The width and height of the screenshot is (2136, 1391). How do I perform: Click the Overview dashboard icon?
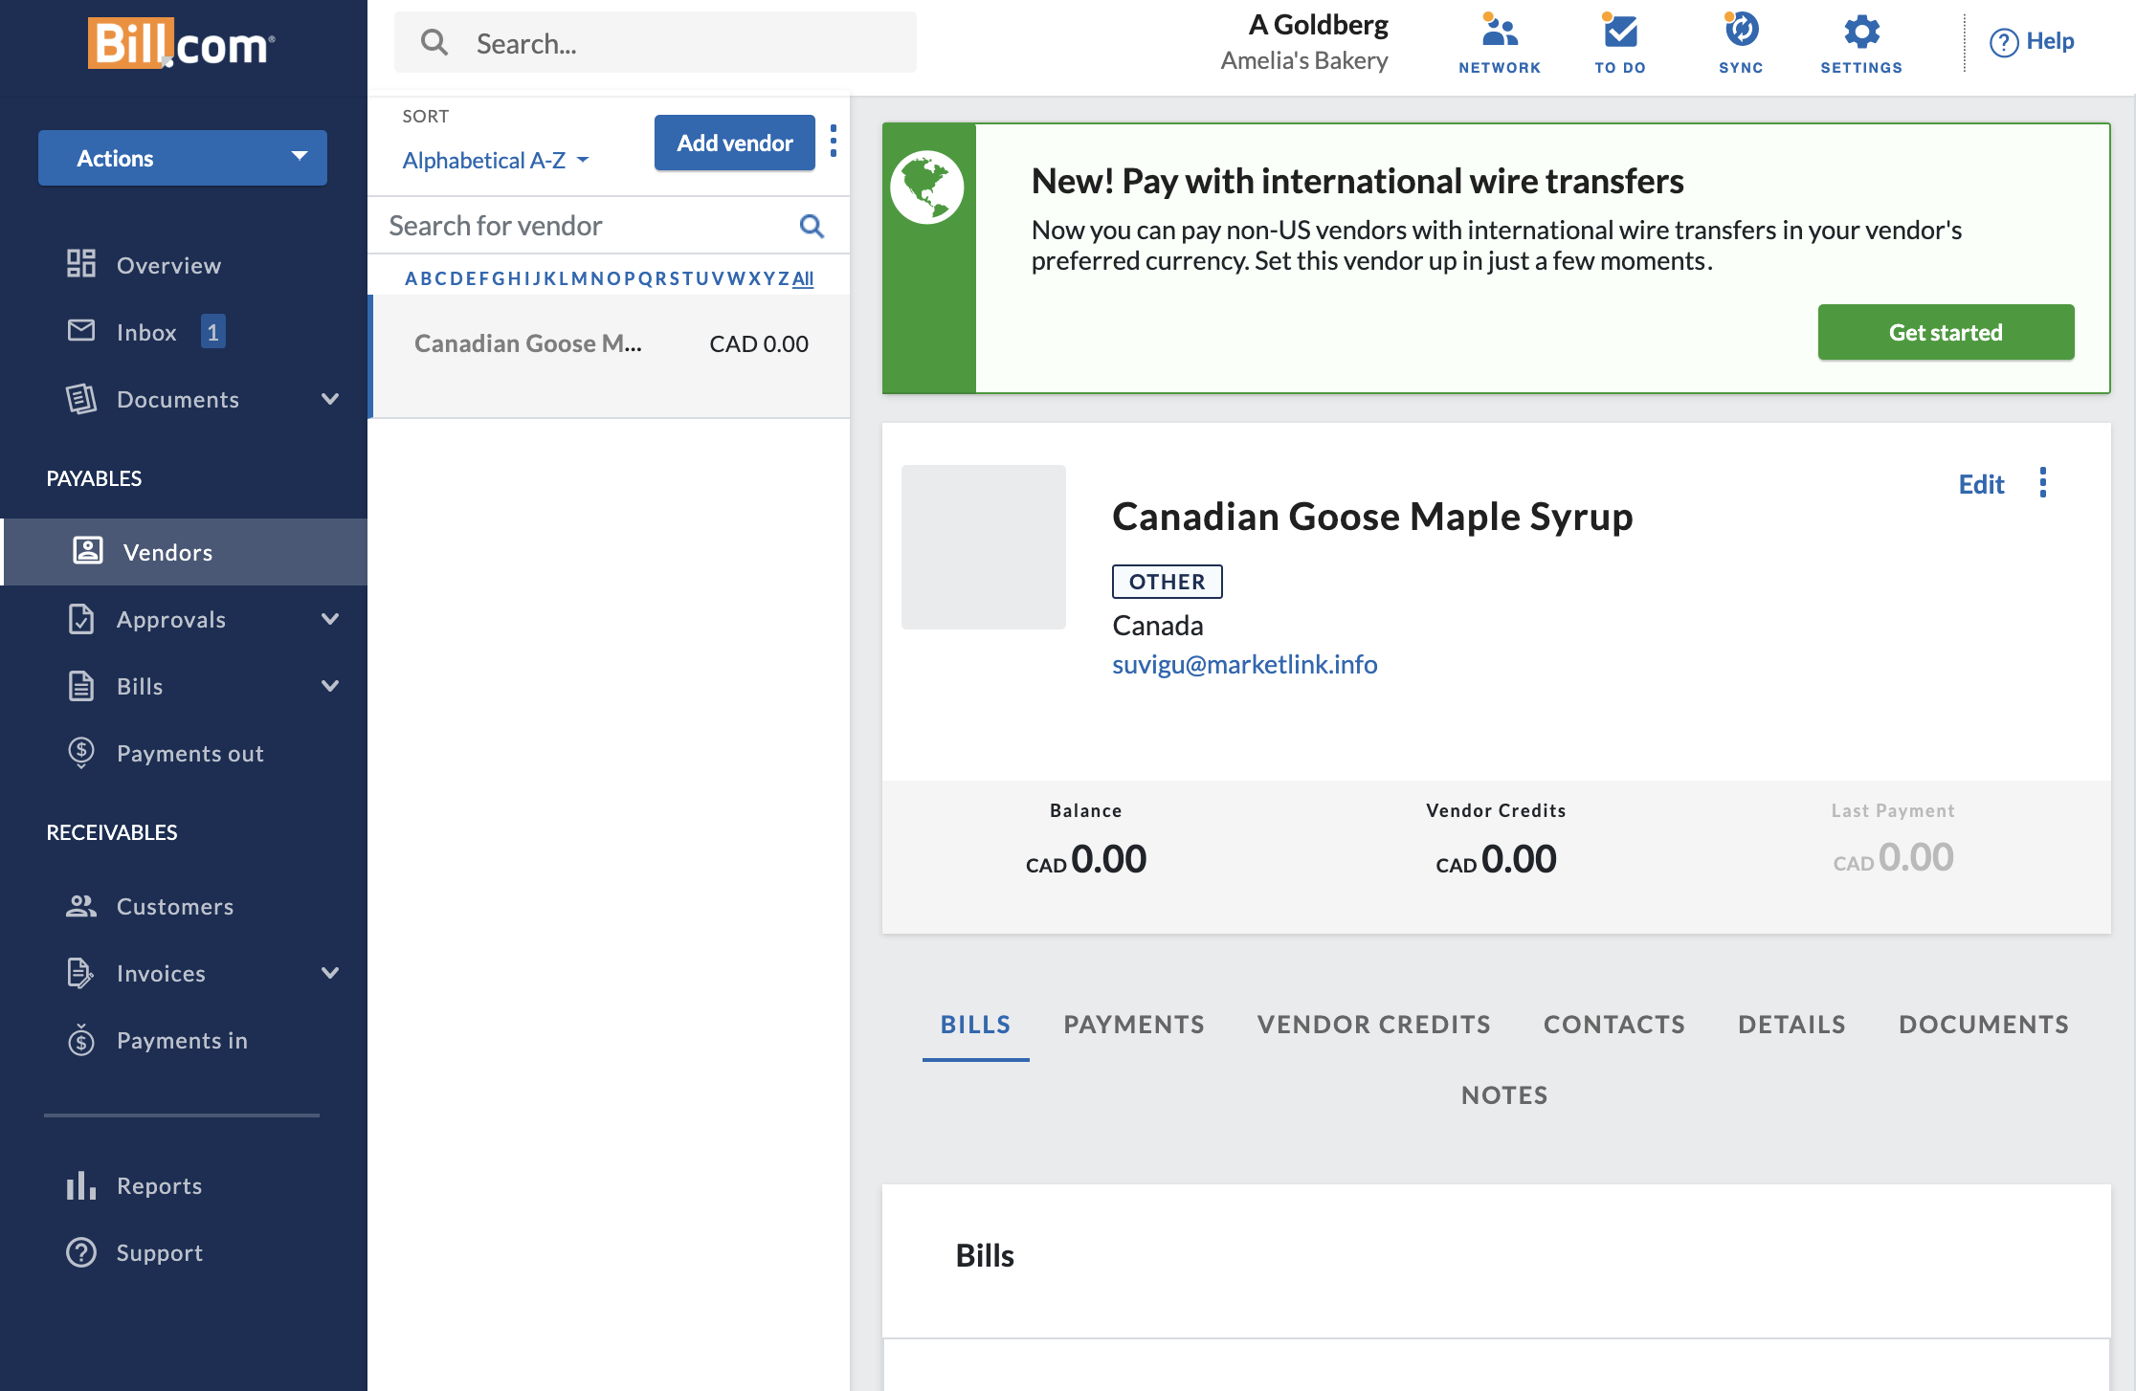pyautogui.click(x=81, y=264)
